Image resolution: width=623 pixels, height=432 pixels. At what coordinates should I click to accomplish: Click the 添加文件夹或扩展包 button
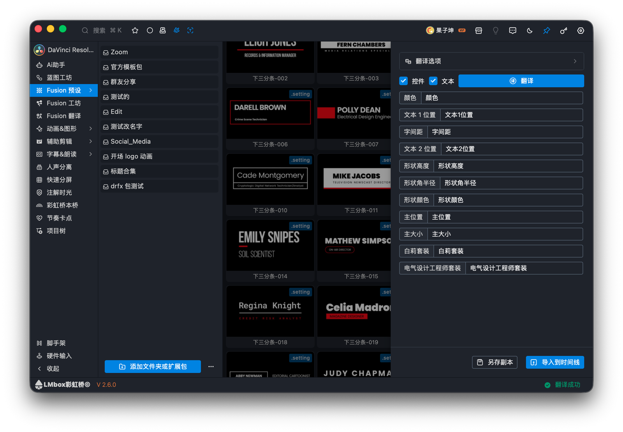pyautogui.click(x=153, y=367)
